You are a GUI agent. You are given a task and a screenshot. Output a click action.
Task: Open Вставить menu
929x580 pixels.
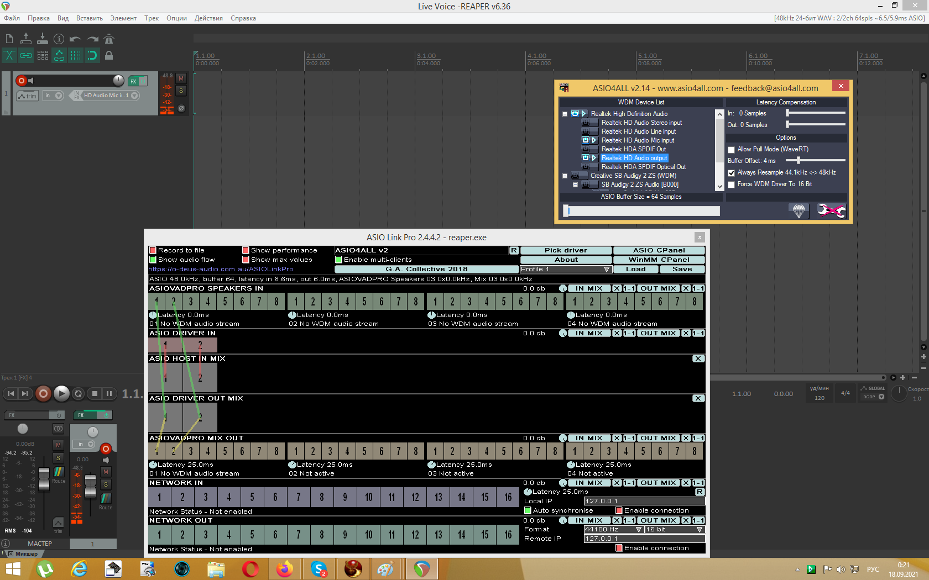click(x=90, y=18)
